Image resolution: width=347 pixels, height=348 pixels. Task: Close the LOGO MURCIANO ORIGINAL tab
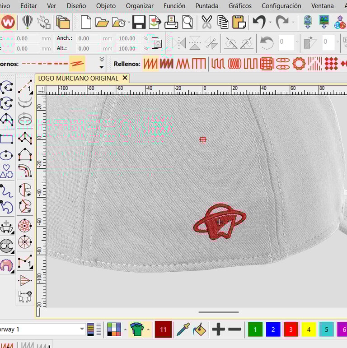tap(125, 78)
